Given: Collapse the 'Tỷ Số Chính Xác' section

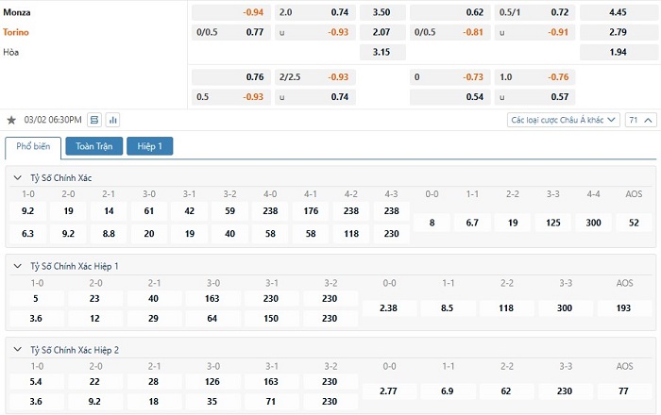Looking at the screenshot, I should (x=18, y=177).
